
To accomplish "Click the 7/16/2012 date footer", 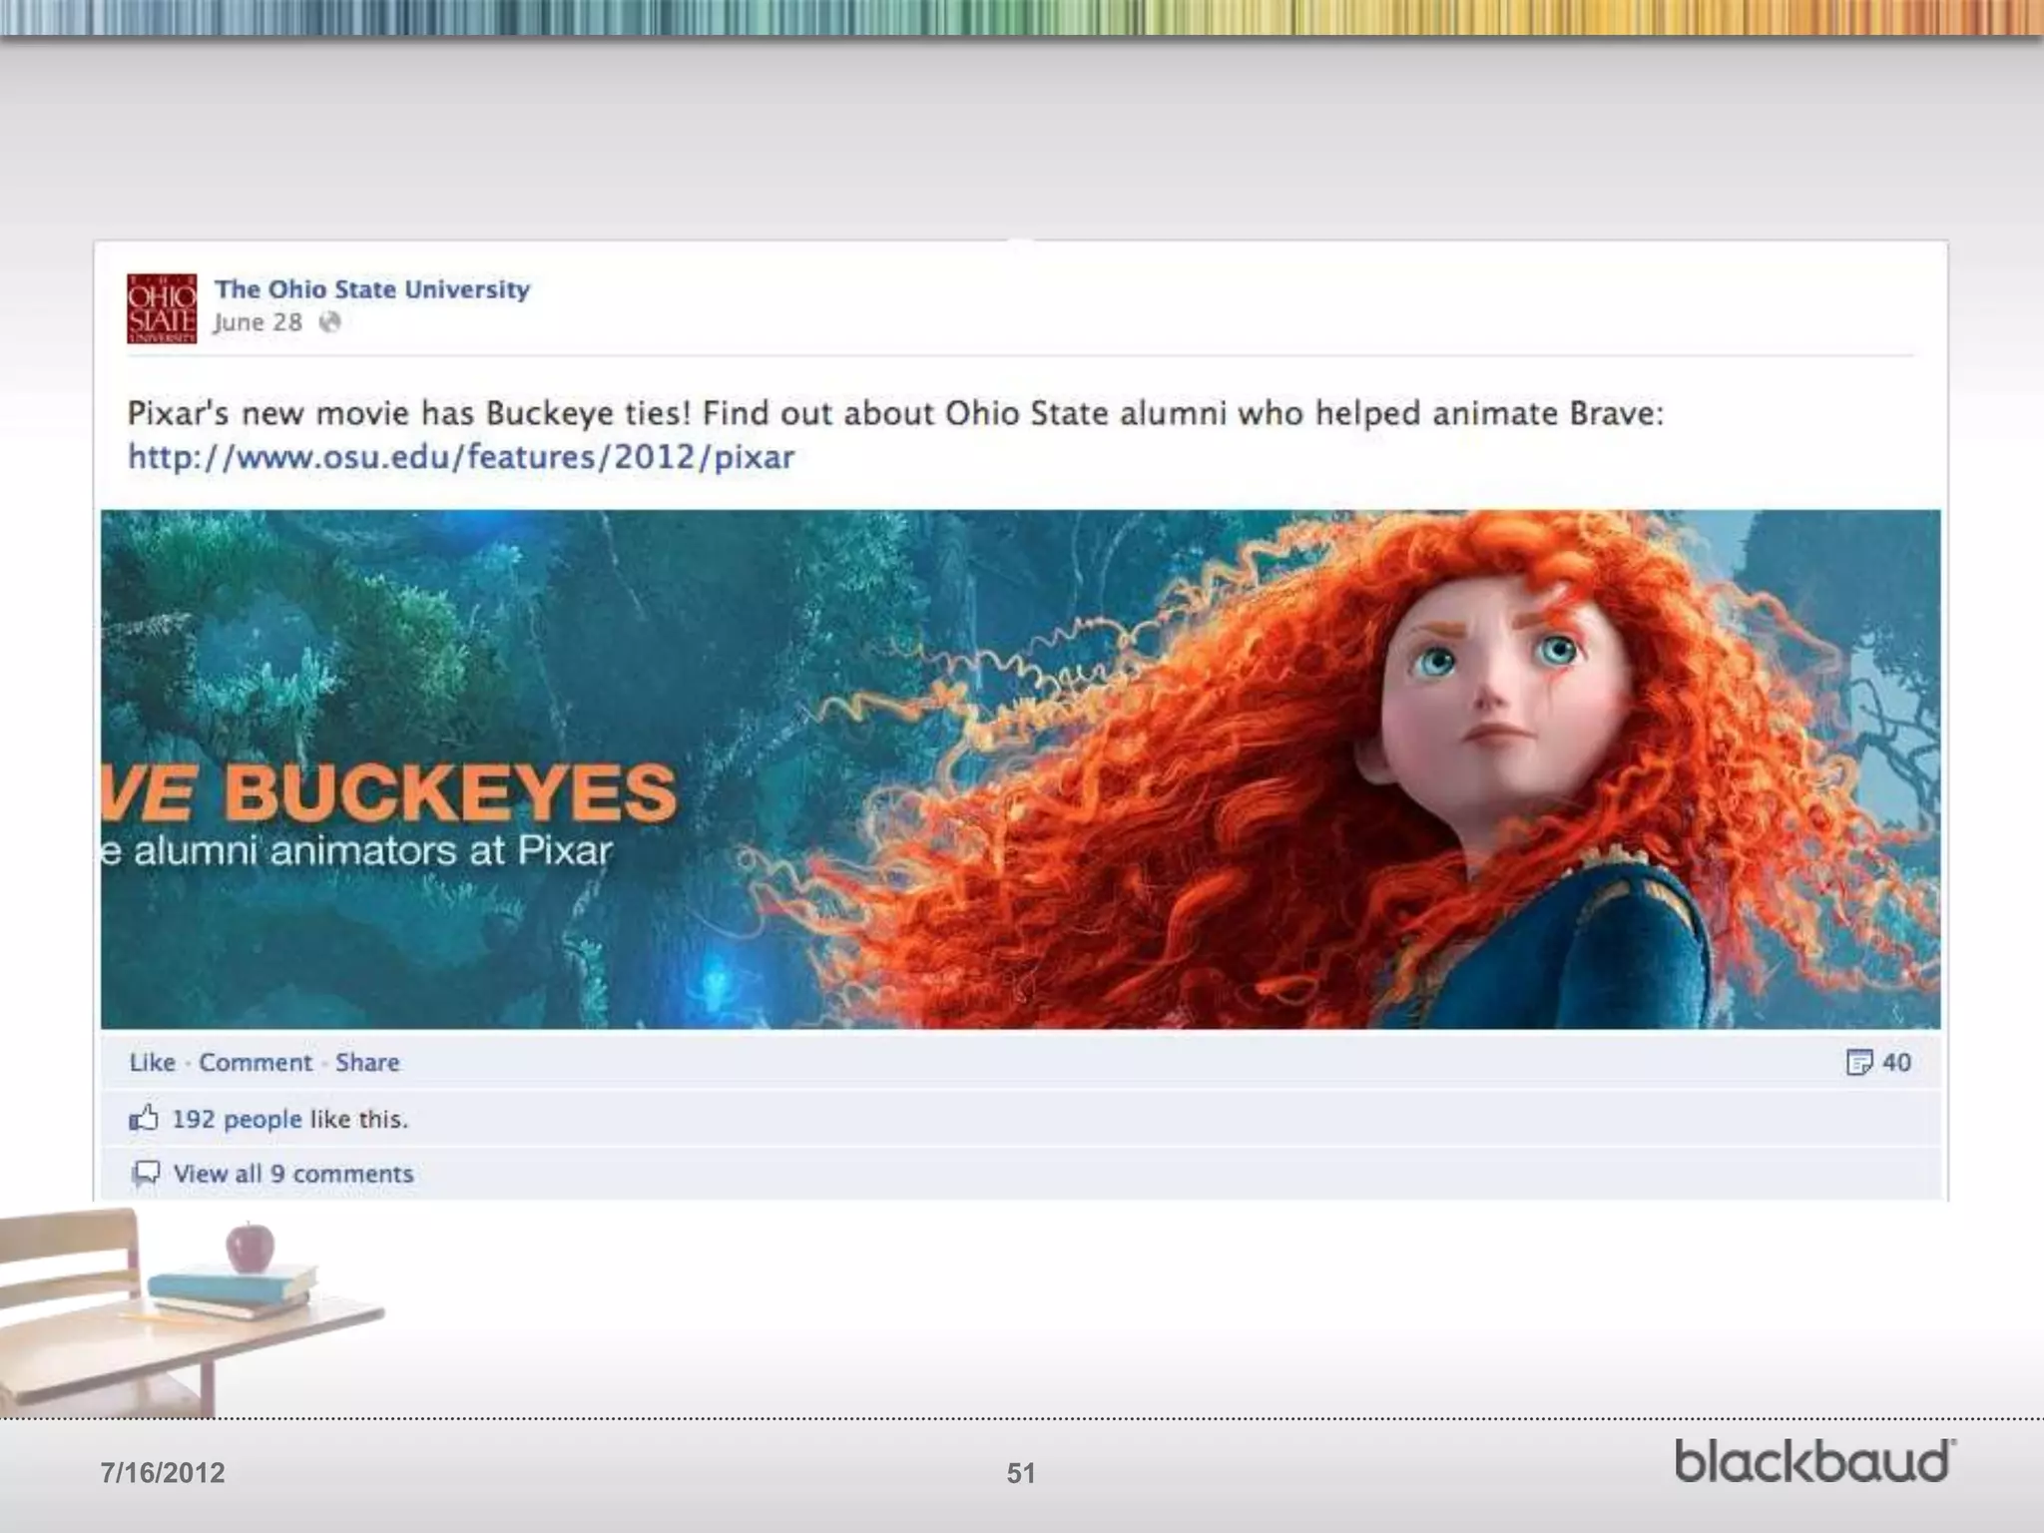I will coord(163,1473).
